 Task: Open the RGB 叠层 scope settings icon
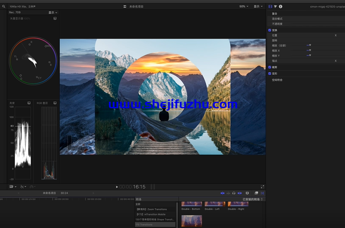coord(55,103)
